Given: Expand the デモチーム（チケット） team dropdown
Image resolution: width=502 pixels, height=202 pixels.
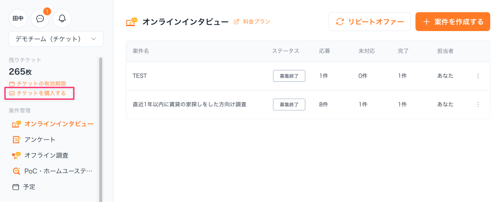Looking at the screenshot, I should 56,39.
